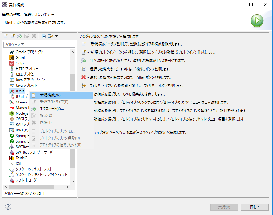Click the New launch configuration toolbar icon

6,36
